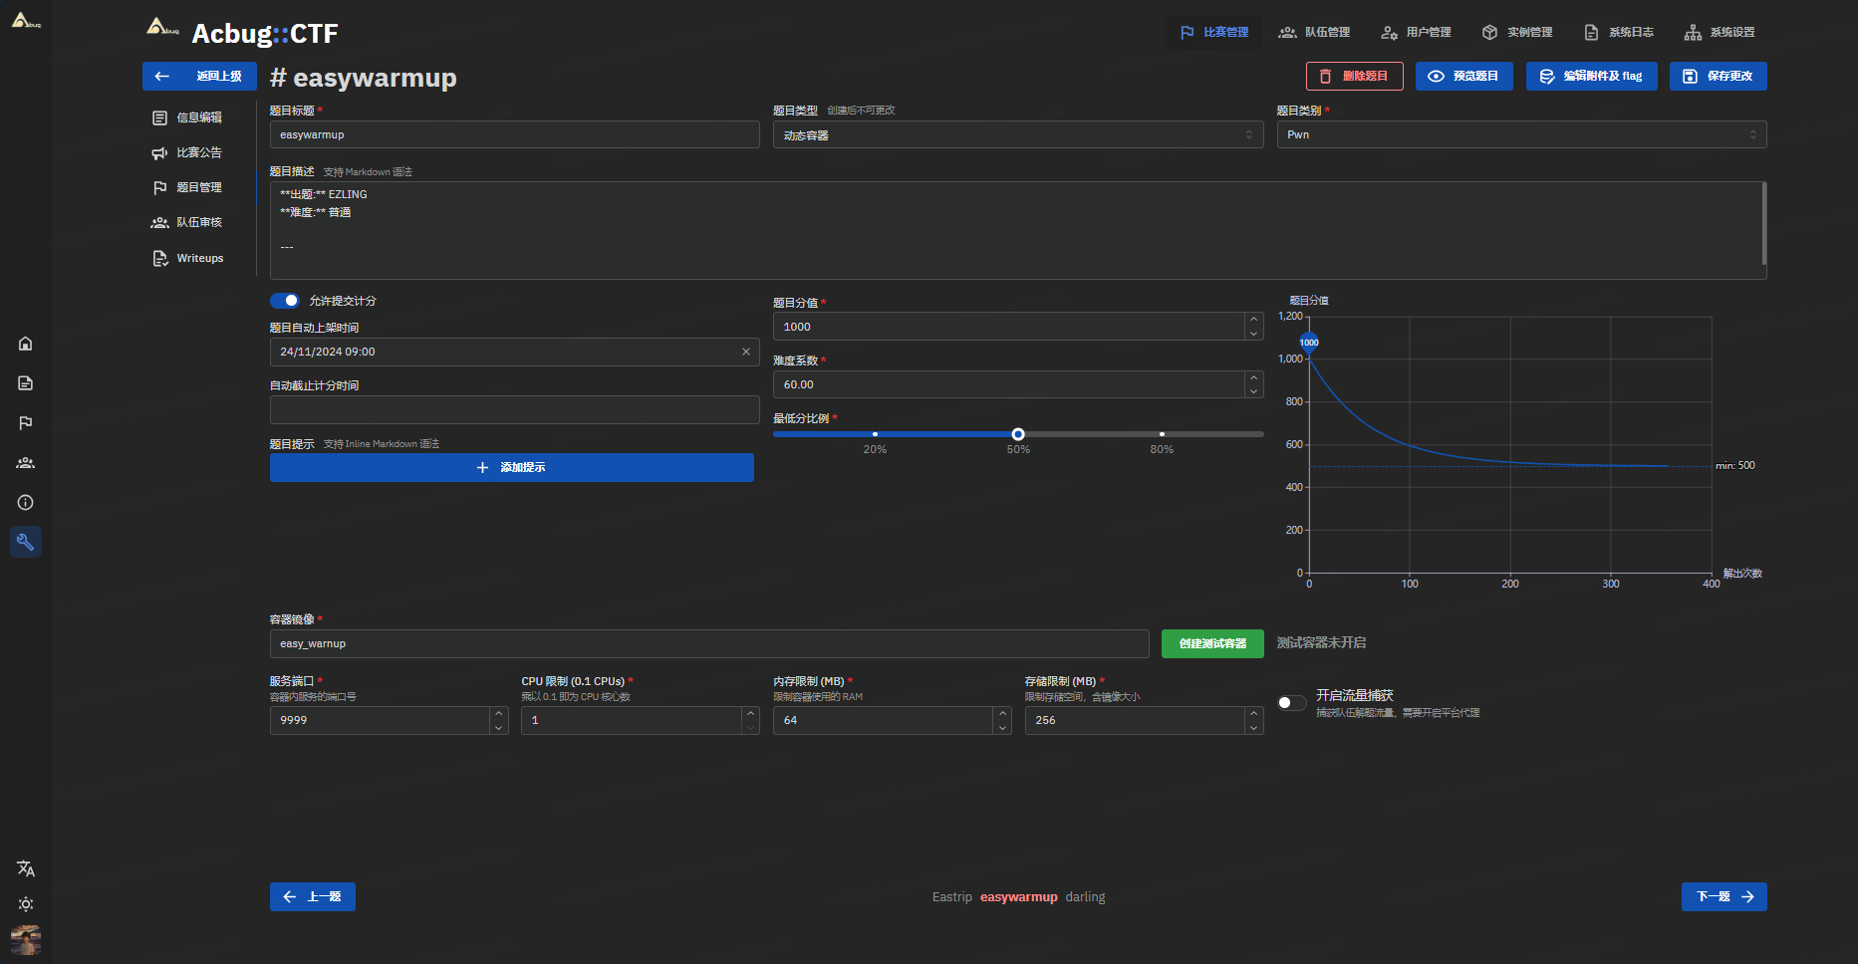Open the 队伍管理 top navigation tab
This screenshot has height=964, width=1858.
click(1314, 32)
